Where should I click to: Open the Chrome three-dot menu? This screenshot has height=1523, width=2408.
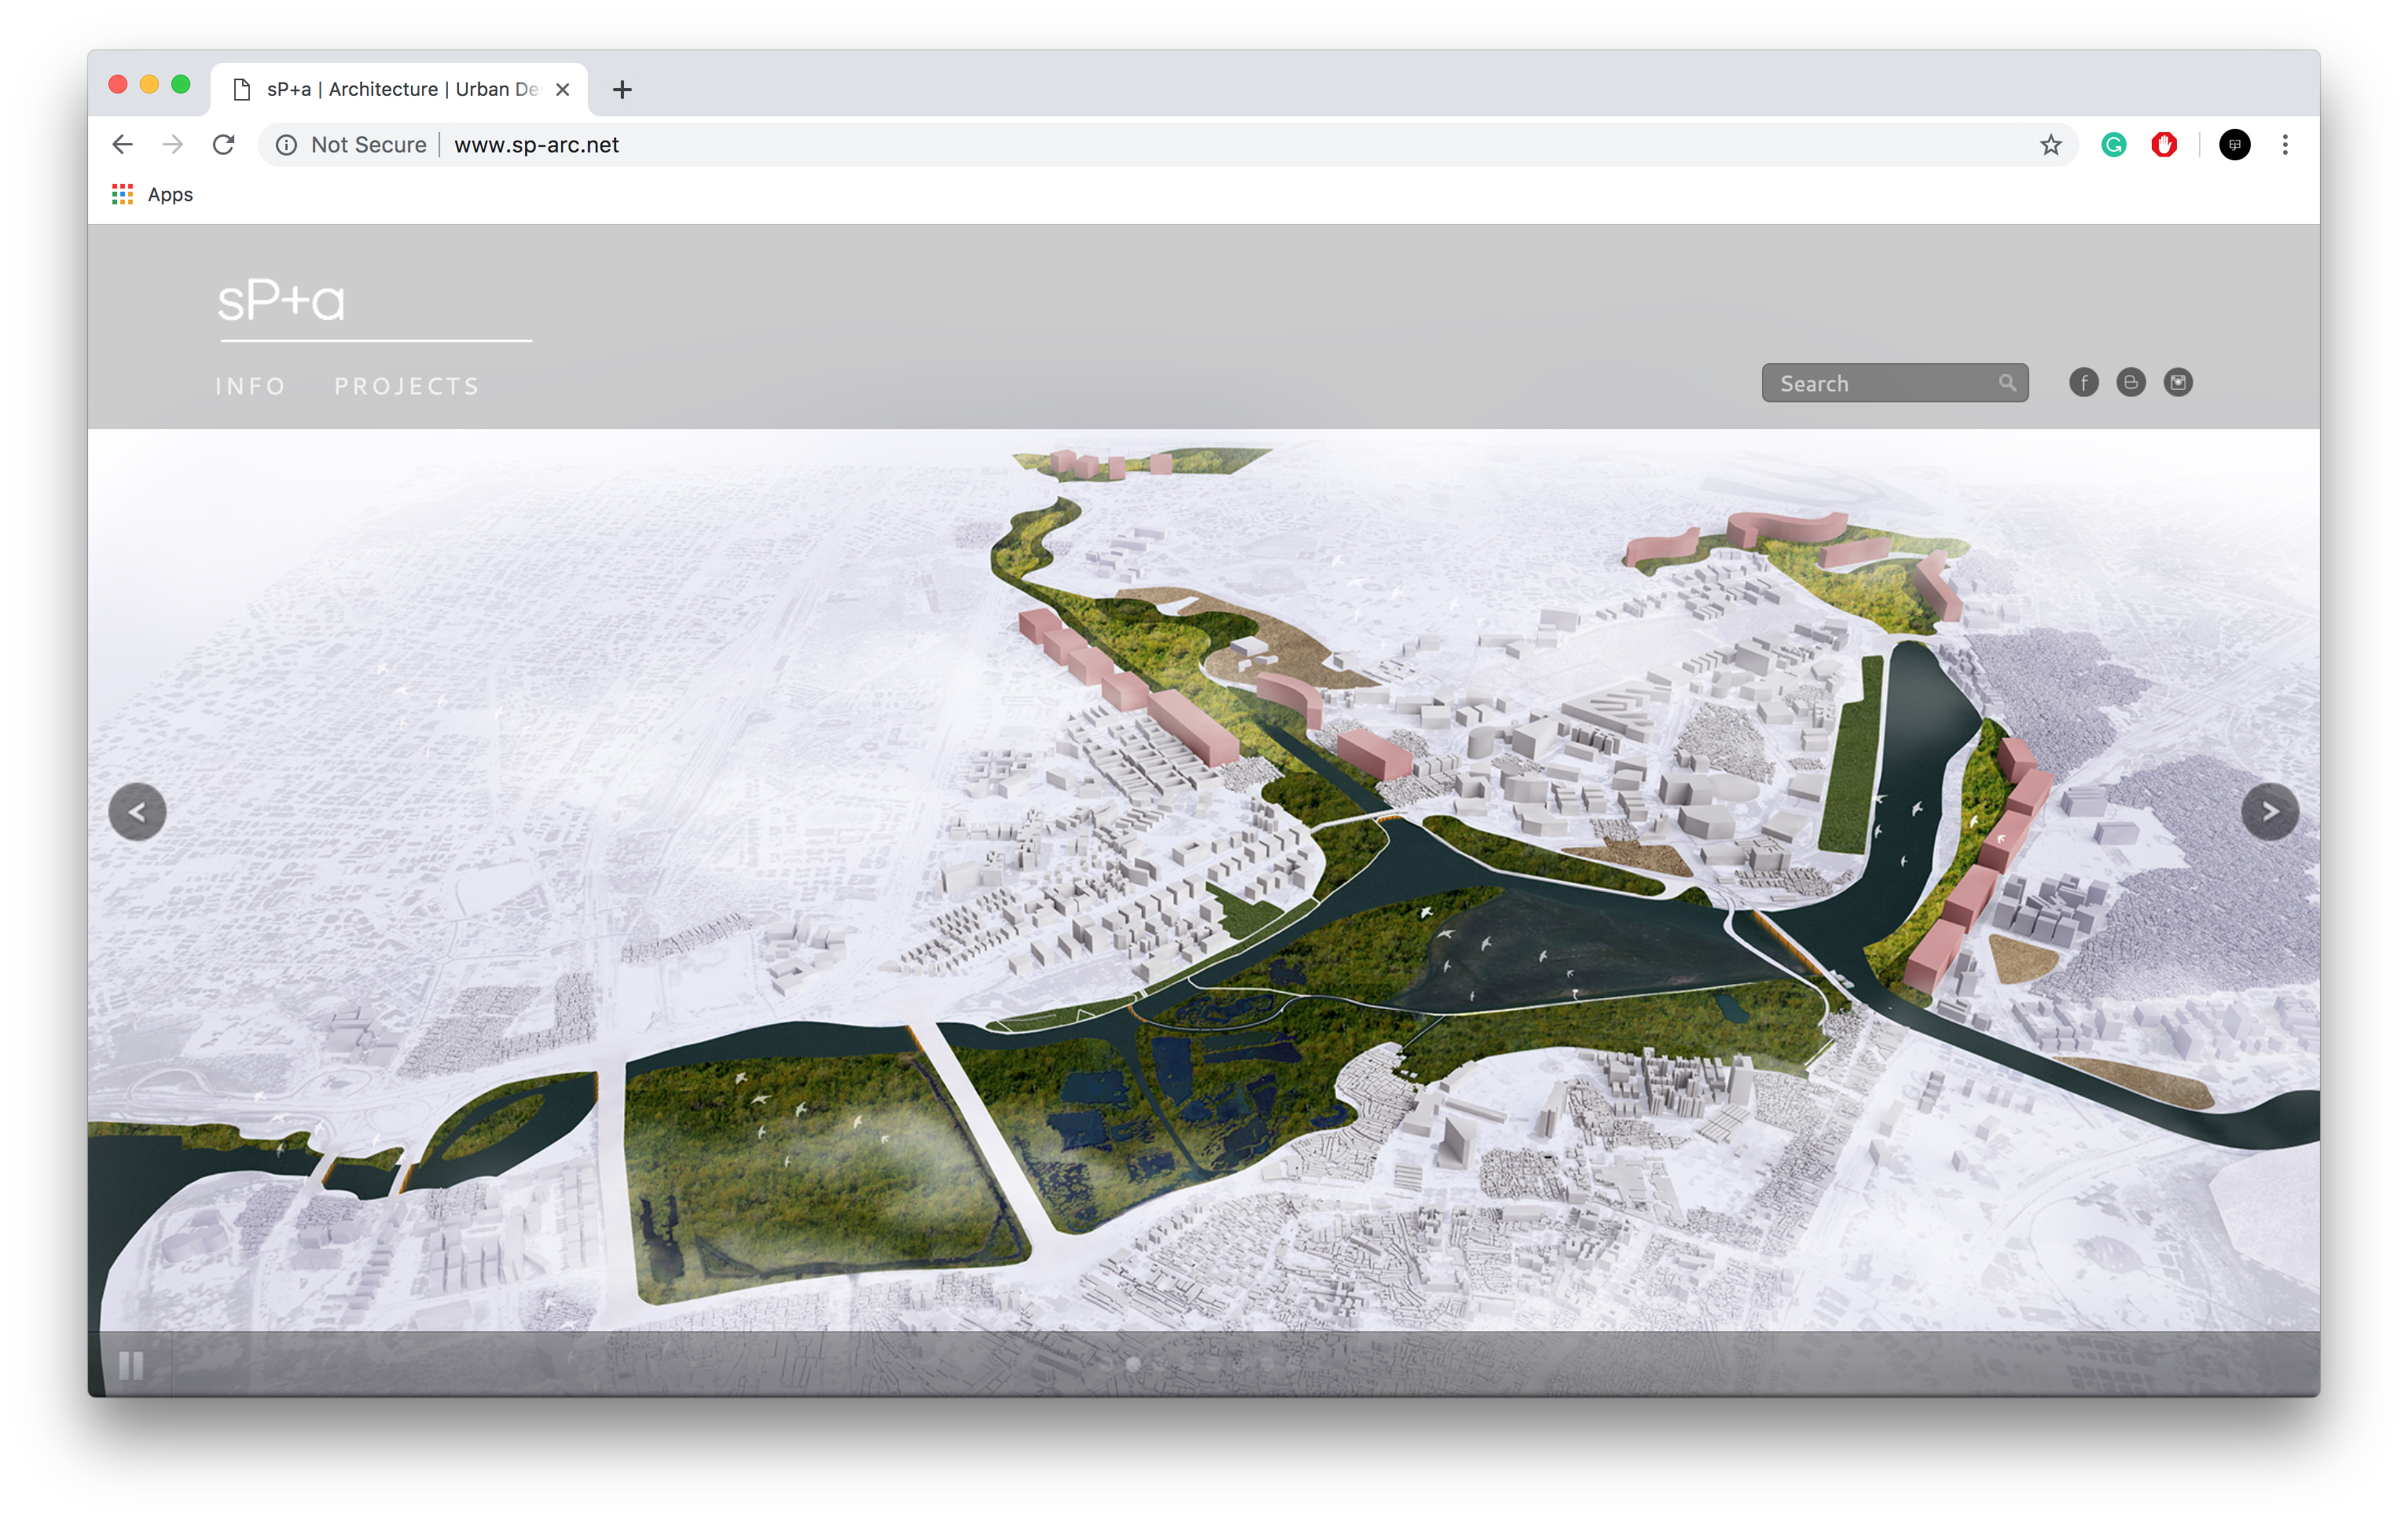(2285, 145)
